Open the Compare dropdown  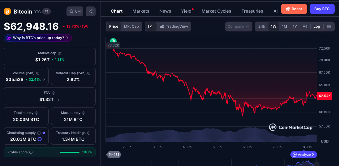click(x=239, y=26)
